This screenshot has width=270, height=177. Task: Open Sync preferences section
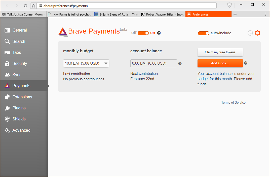(x=24, y=75)
